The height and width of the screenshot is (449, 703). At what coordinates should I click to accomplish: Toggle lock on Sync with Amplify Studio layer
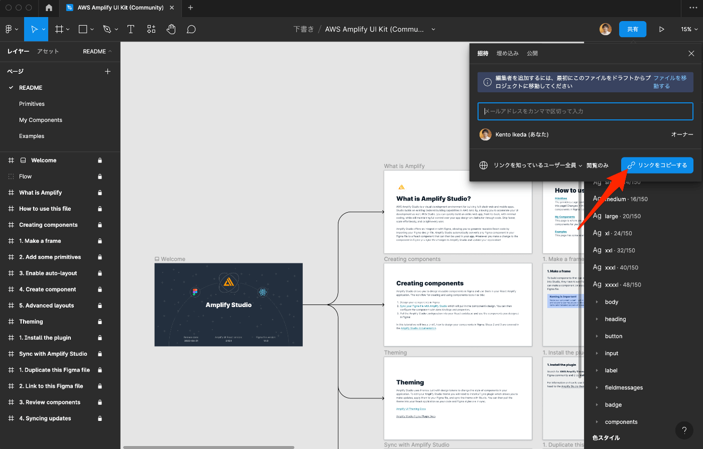pos(100,354)
